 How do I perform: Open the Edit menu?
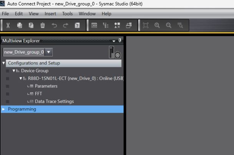(x=19, y=14)
